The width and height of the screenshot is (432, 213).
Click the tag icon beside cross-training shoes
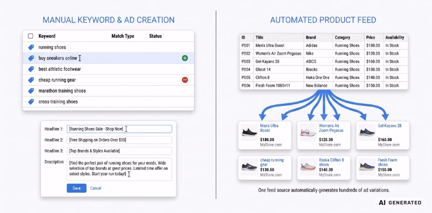pyautogui.click(x=31, y=102)
